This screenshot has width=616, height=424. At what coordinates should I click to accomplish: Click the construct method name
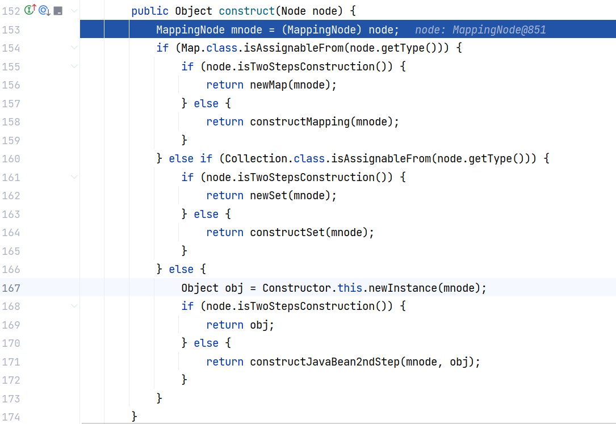247,11
